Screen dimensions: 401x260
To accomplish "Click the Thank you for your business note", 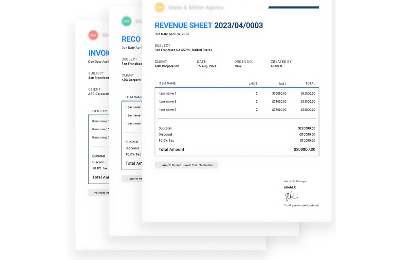I will coord(301,205).
